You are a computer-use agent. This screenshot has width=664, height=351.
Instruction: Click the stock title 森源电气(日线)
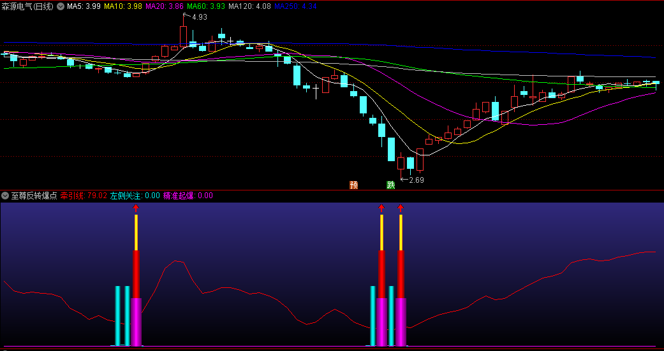click(27, 6)
